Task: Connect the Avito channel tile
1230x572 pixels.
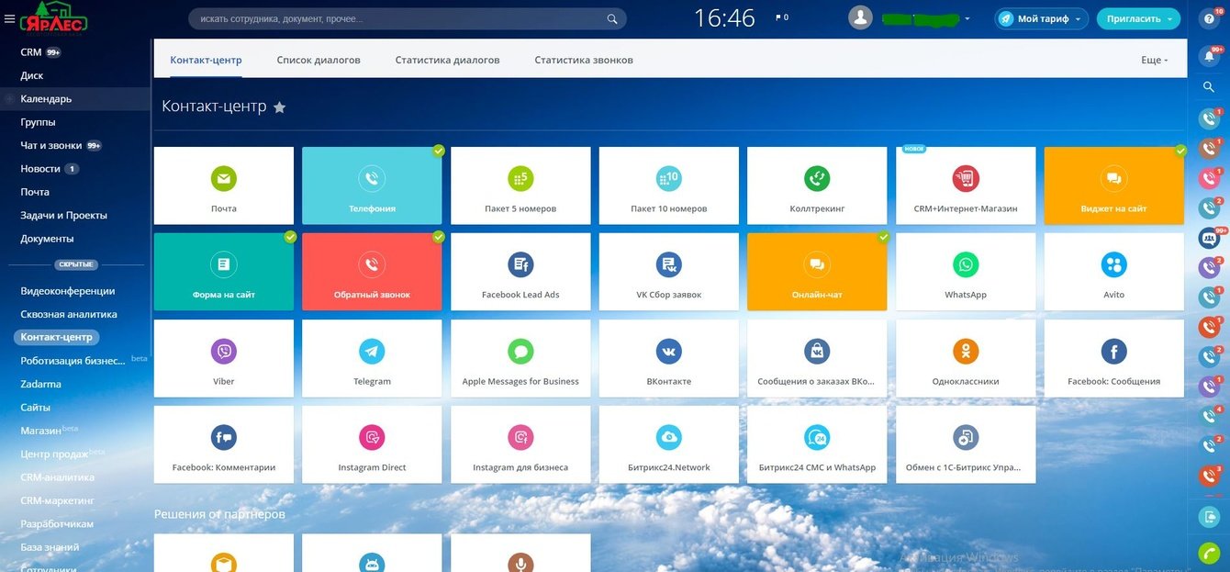Action: click(1114, 272)
